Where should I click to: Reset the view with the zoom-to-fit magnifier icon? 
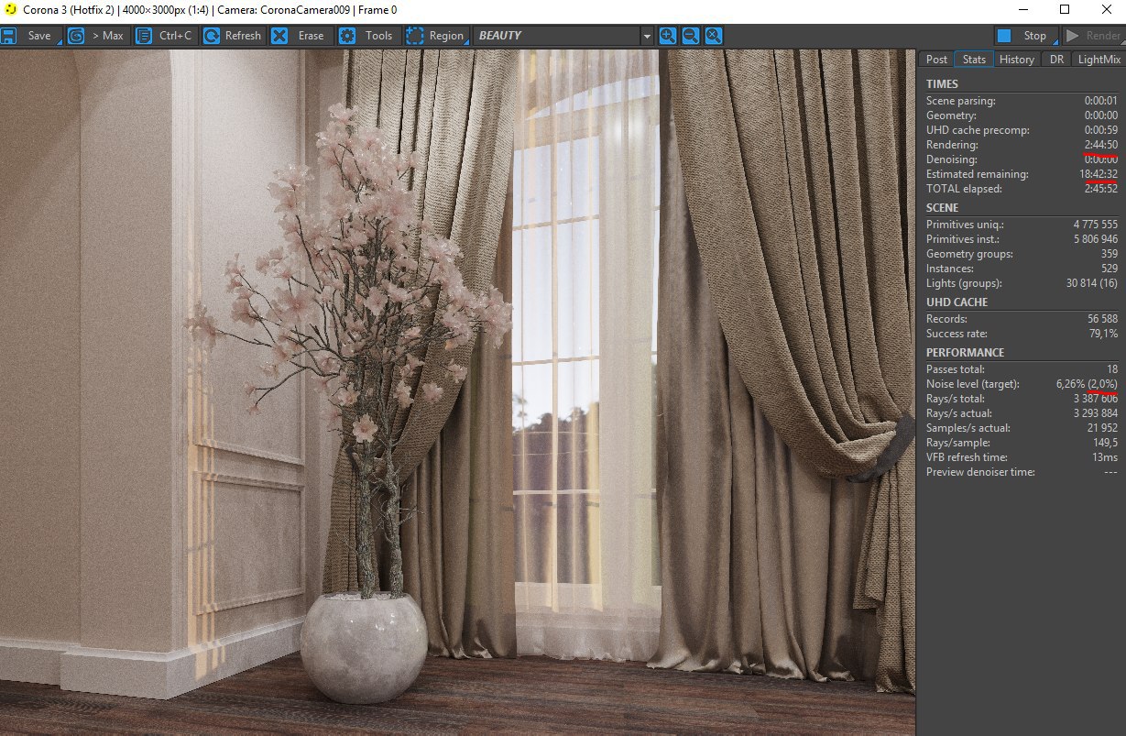click(713, 36)
